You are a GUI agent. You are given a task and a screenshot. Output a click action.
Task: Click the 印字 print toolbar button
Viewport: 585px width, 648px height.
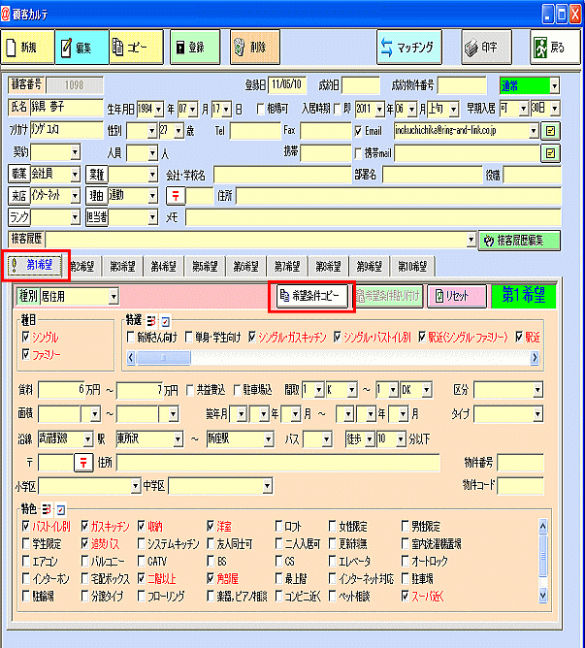[x=486, y=48]
